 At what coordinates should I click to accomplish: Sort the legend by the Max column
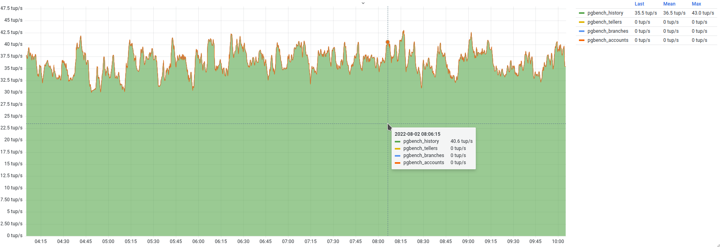[x=696, y=4]
